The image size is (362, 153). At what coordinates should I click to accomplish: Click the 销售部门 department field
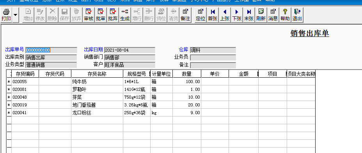point(130,57)
